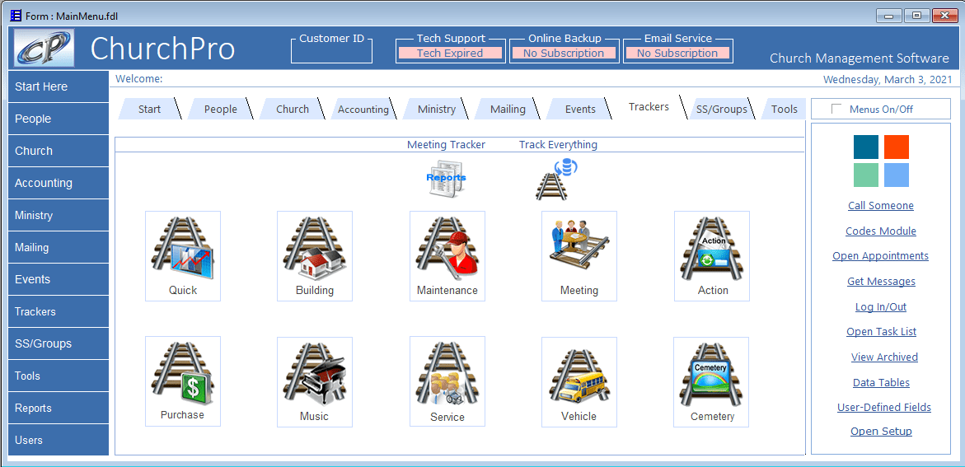The image size is (965, 467).
Task: Click Start Here in the sidebar
Action: pyautogui.click(x=59, y=86)
